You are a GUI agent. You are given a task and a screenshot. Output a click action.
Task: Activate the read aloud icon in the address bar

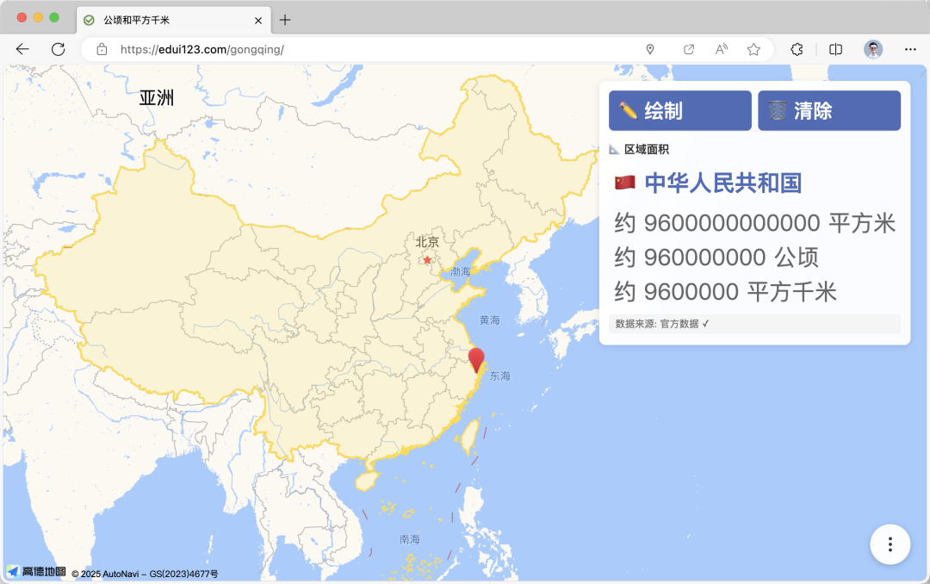click(x=721, y=49)
